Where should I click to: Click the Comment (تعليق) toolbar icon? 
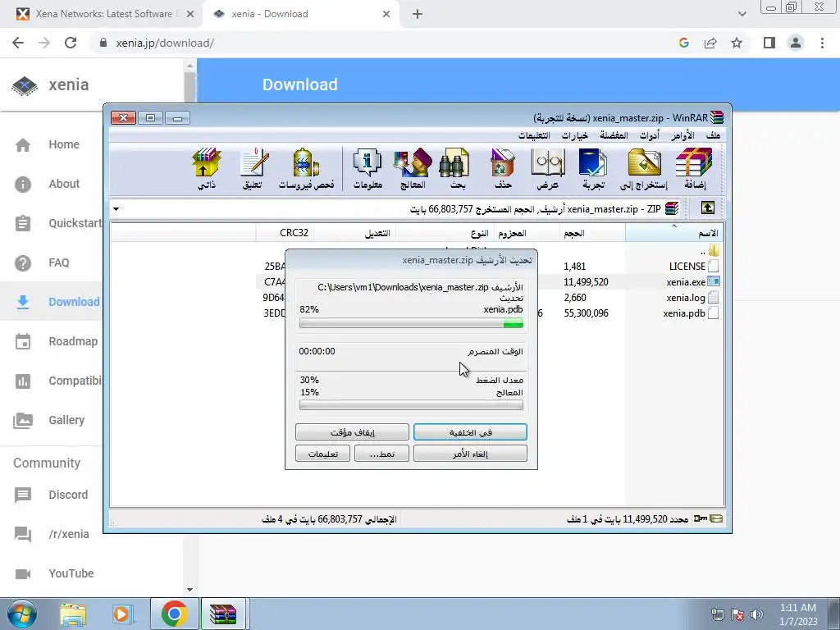click(x=253, y=169)
